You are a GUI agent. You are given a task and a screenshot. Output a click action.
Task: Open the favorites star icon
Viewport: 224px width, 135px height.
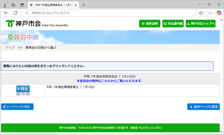click(201, 13)
